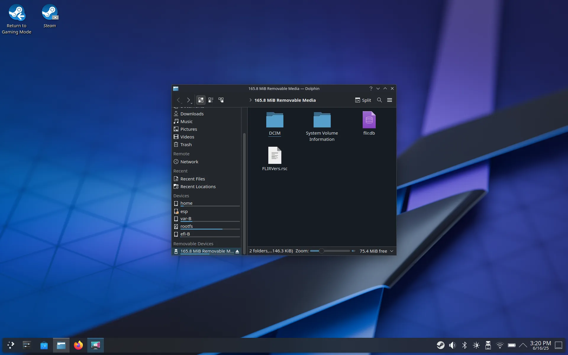
Task: Select the flir.db database file
Action: tap(369, 124)
